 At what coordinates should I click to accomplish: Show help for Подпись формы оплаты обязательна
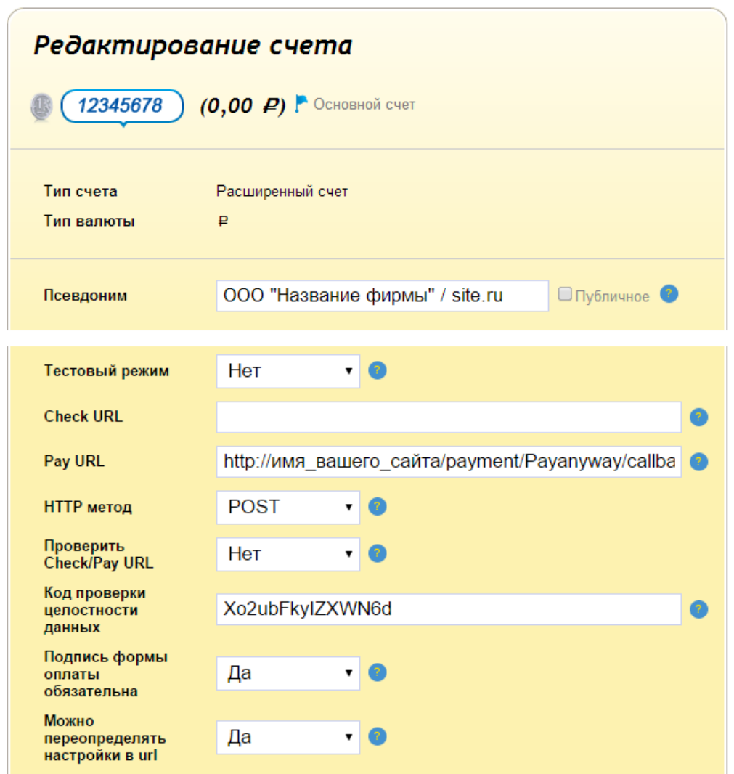[x=377, y=673]
